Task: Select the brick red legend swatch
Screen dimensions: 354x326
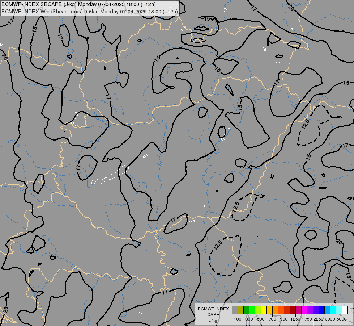Action: (287, 310)
